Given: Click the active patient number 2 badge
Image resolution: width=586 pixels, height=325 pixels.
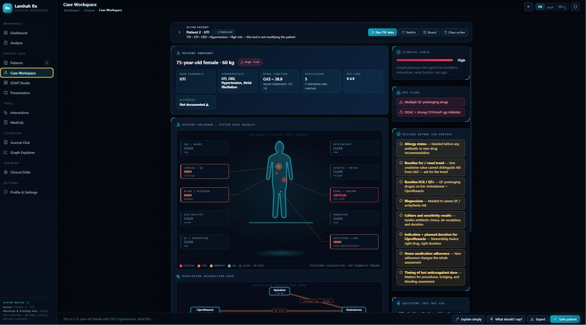Looking at the screenshot, I should (x=179, y=32).
